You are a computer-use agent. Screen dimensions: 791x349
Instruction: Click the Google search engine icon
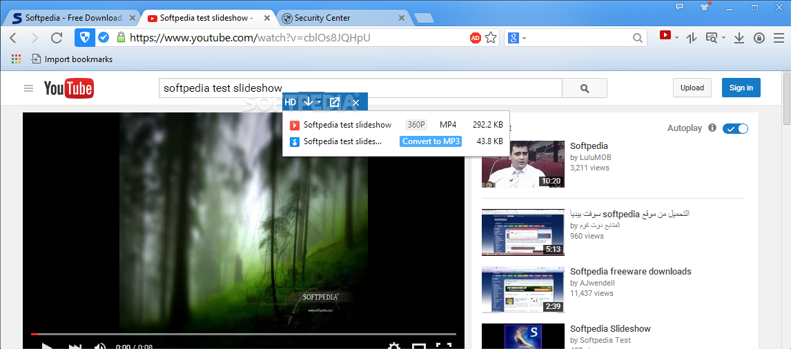pos(514,38)
